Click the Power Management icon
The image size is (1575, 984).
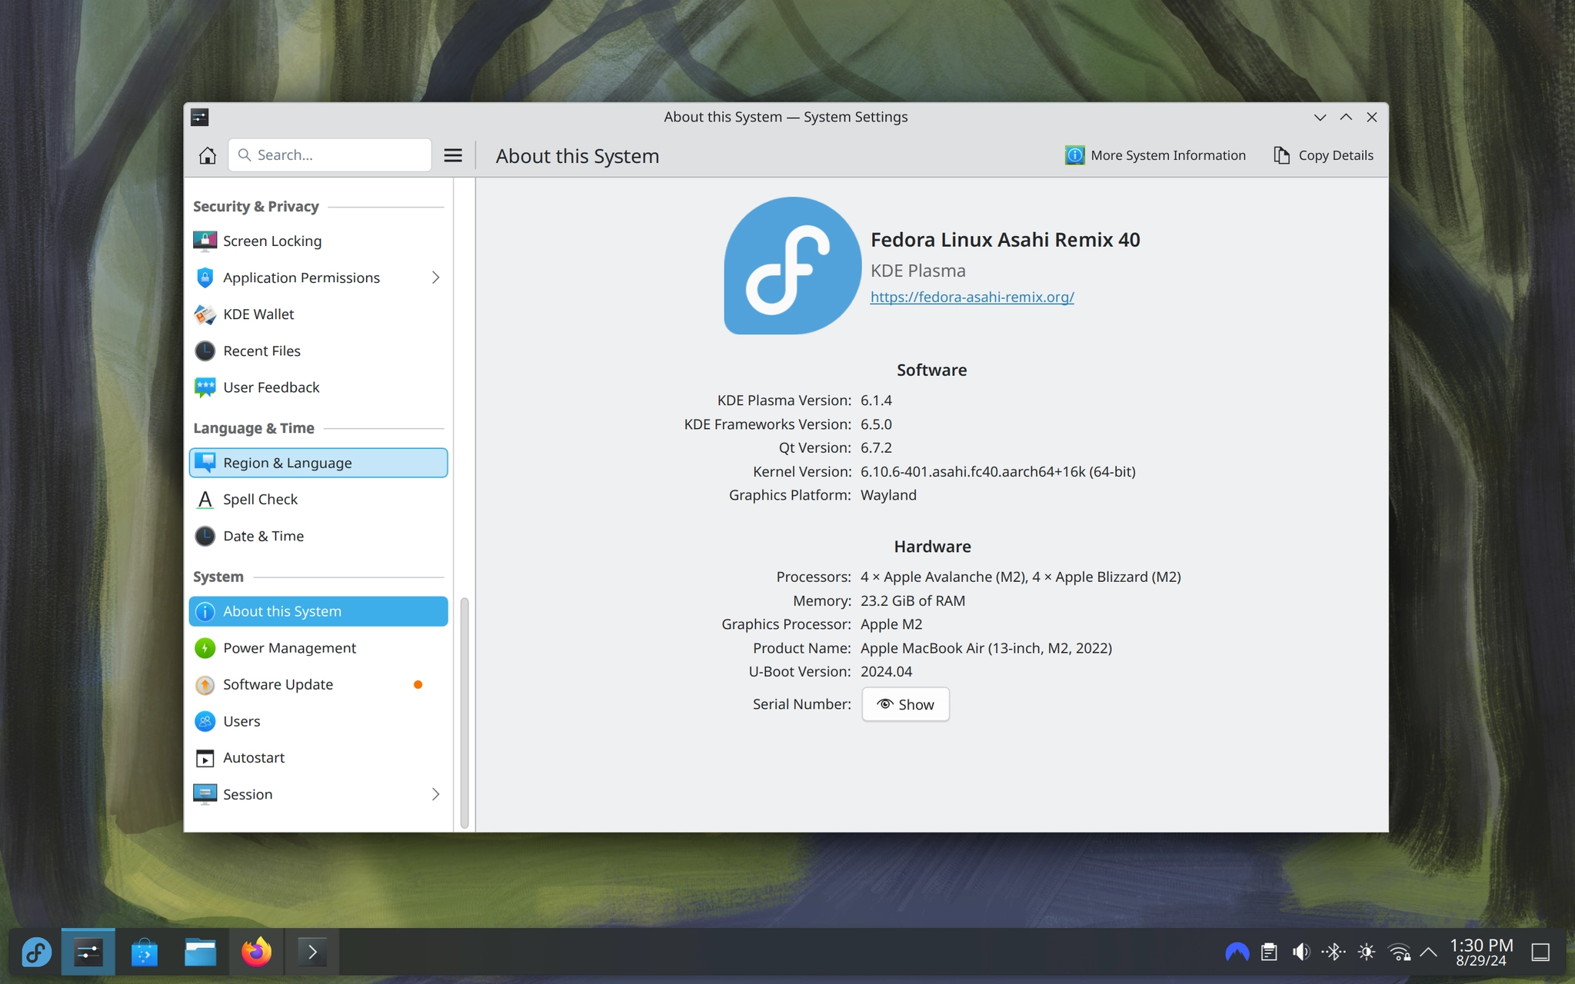point(205,648)
